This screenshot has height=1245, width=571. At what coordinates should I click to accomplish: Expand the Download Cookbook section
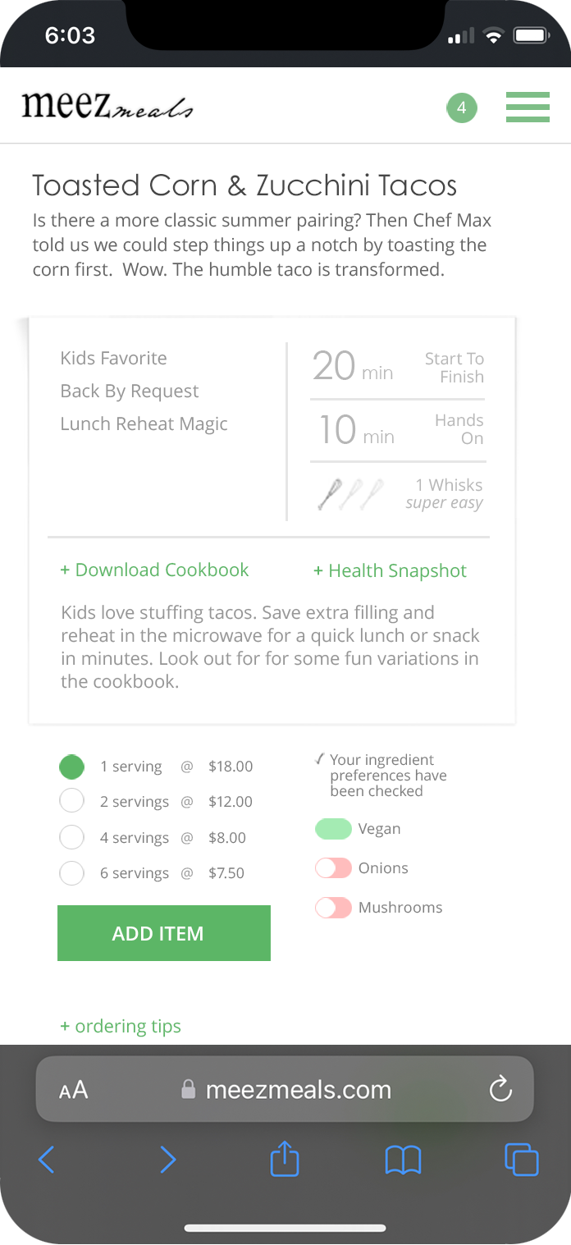pos(154,570)
